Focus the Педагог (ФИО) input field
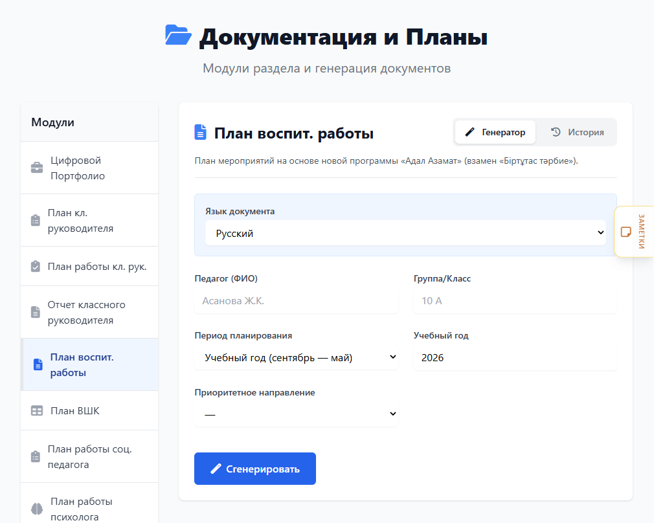Screen dimensions: 654x523 coord(296,301)
